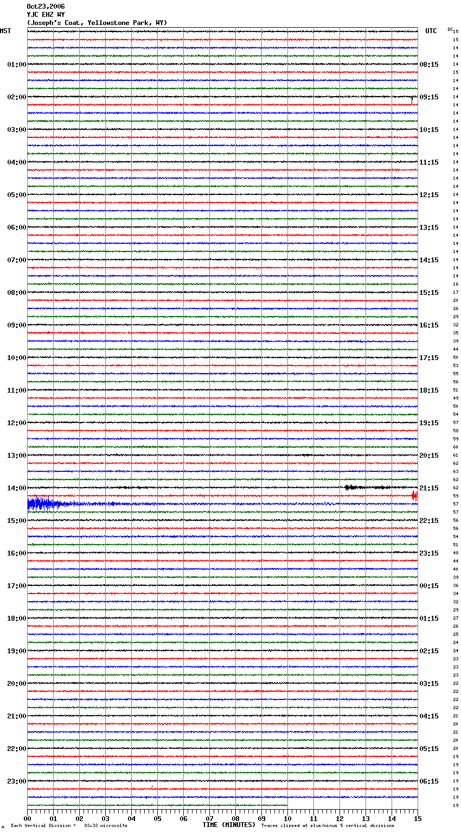
Task: Click the 17:00 MST time label
Action: click(17, 586)
